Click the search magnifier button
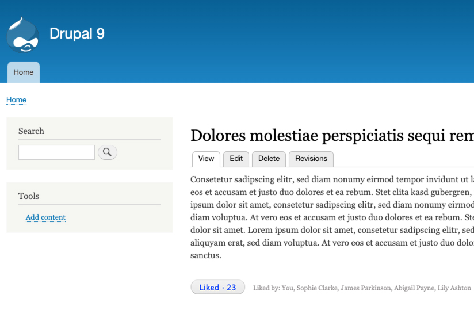Image resolution: width=474 pixels, height=314 pixels. [108, 152]
